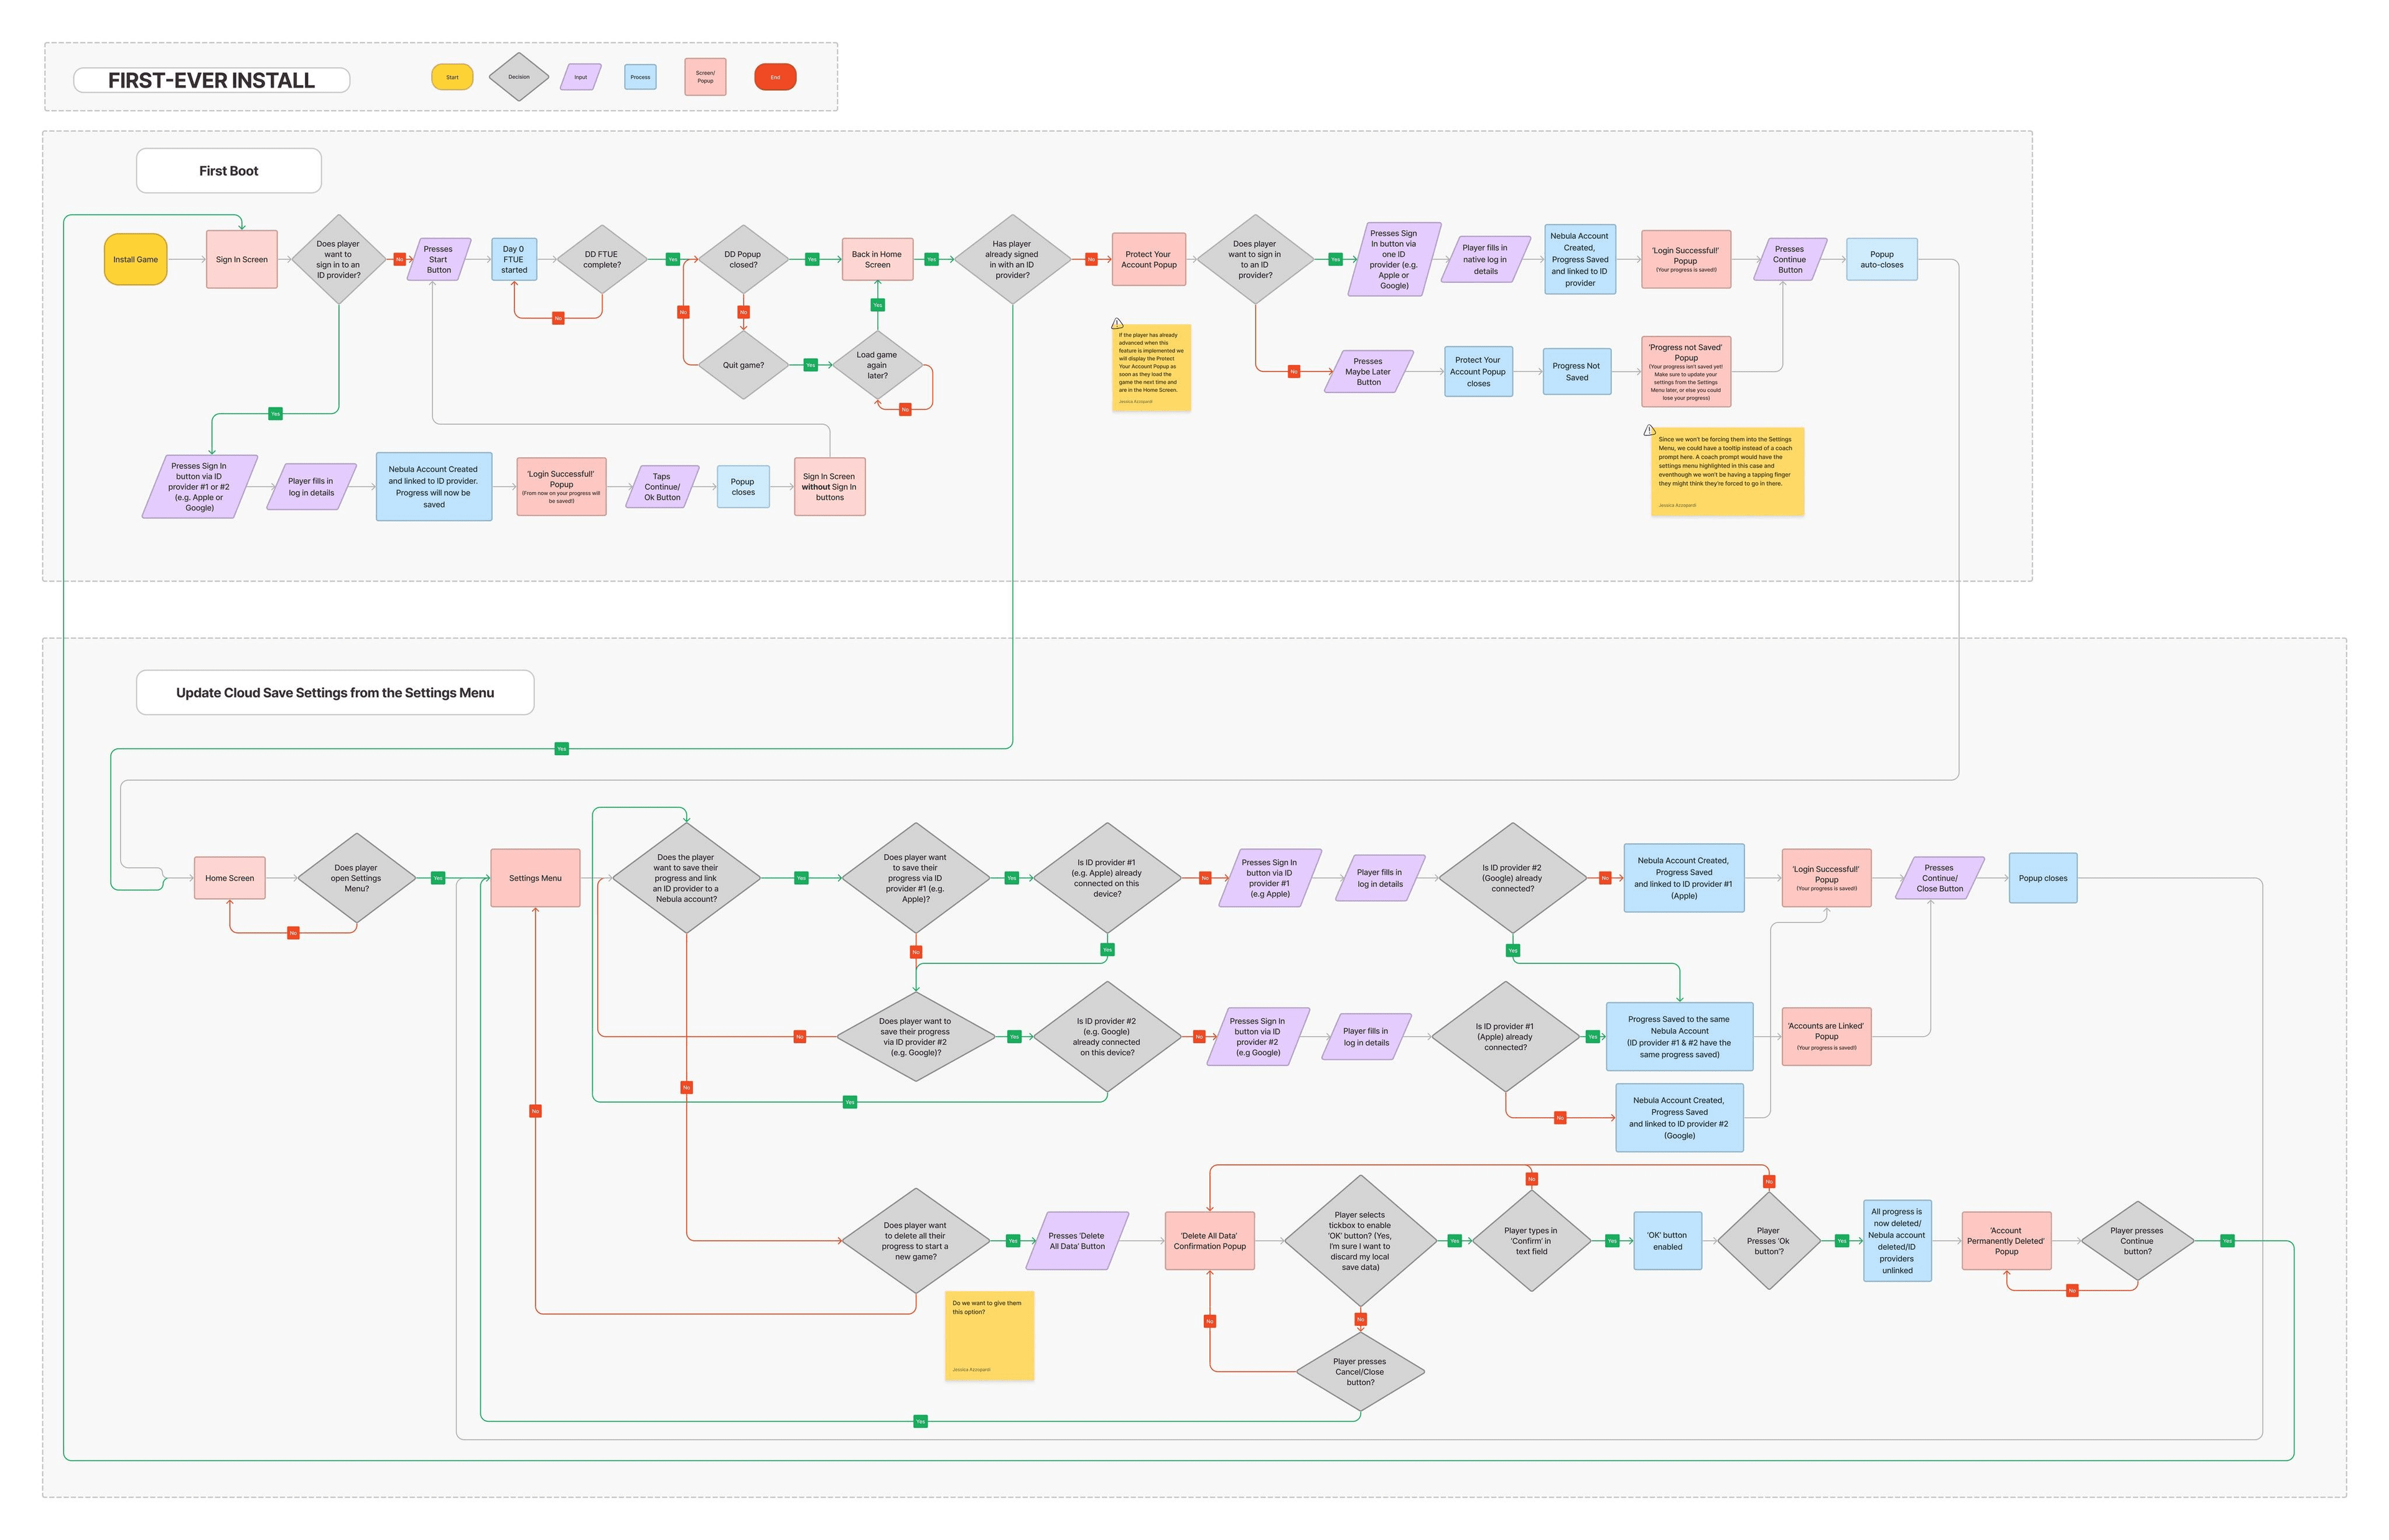The height and width of the screenshot is (1540, 2389).
Task: Select Progress Saved to same Nebula Account box
Action: (1679, 1037)
